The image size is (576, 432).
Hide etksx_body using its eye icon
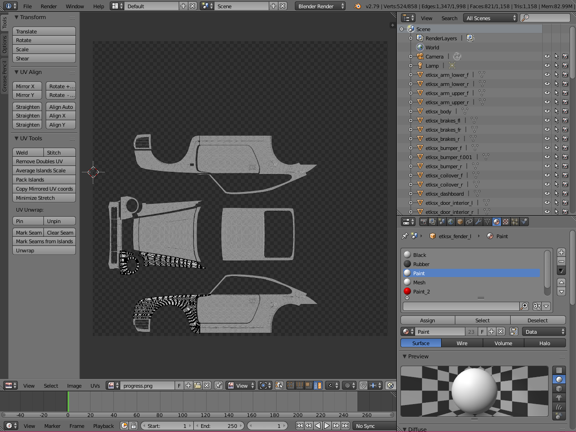point(547,112)
